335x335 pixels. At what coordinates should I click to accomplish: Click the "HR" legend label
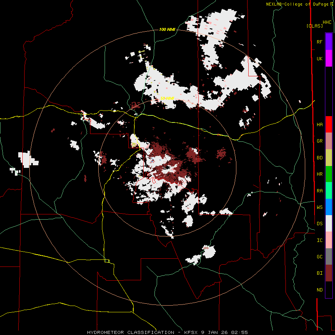coord(319,174)
